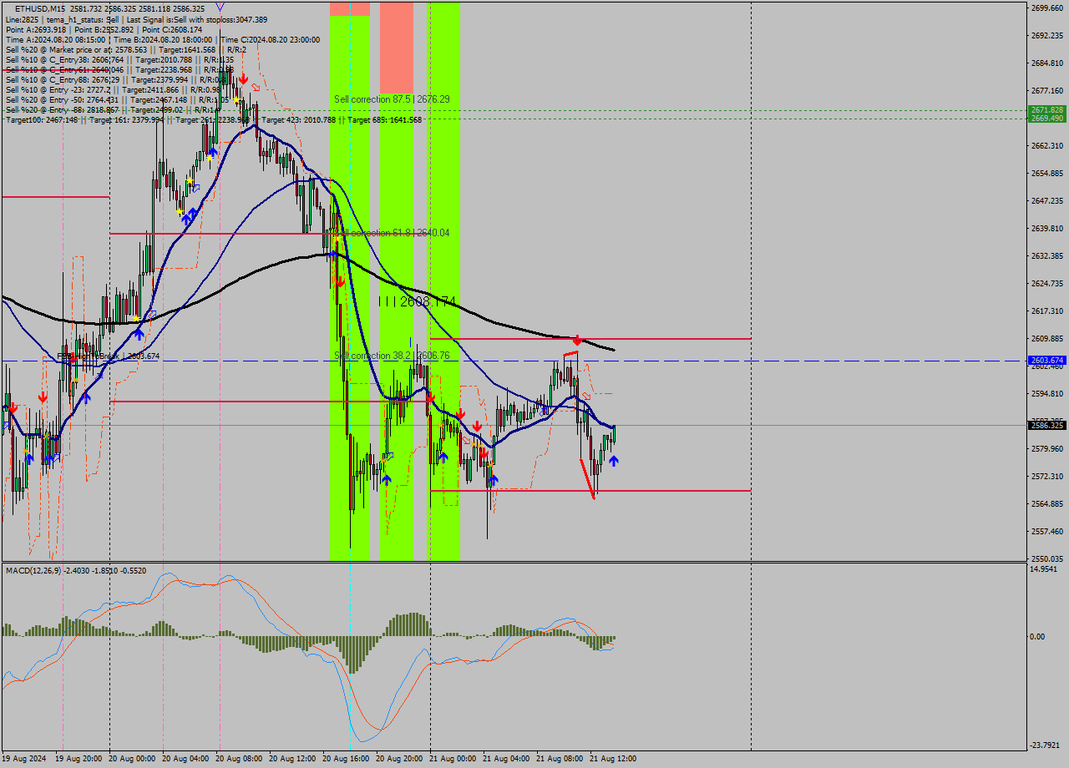Screen dimensions: 1069x768
Task: Click the '21 Aug 04:00' time axis label
Action: coord(507,759)
